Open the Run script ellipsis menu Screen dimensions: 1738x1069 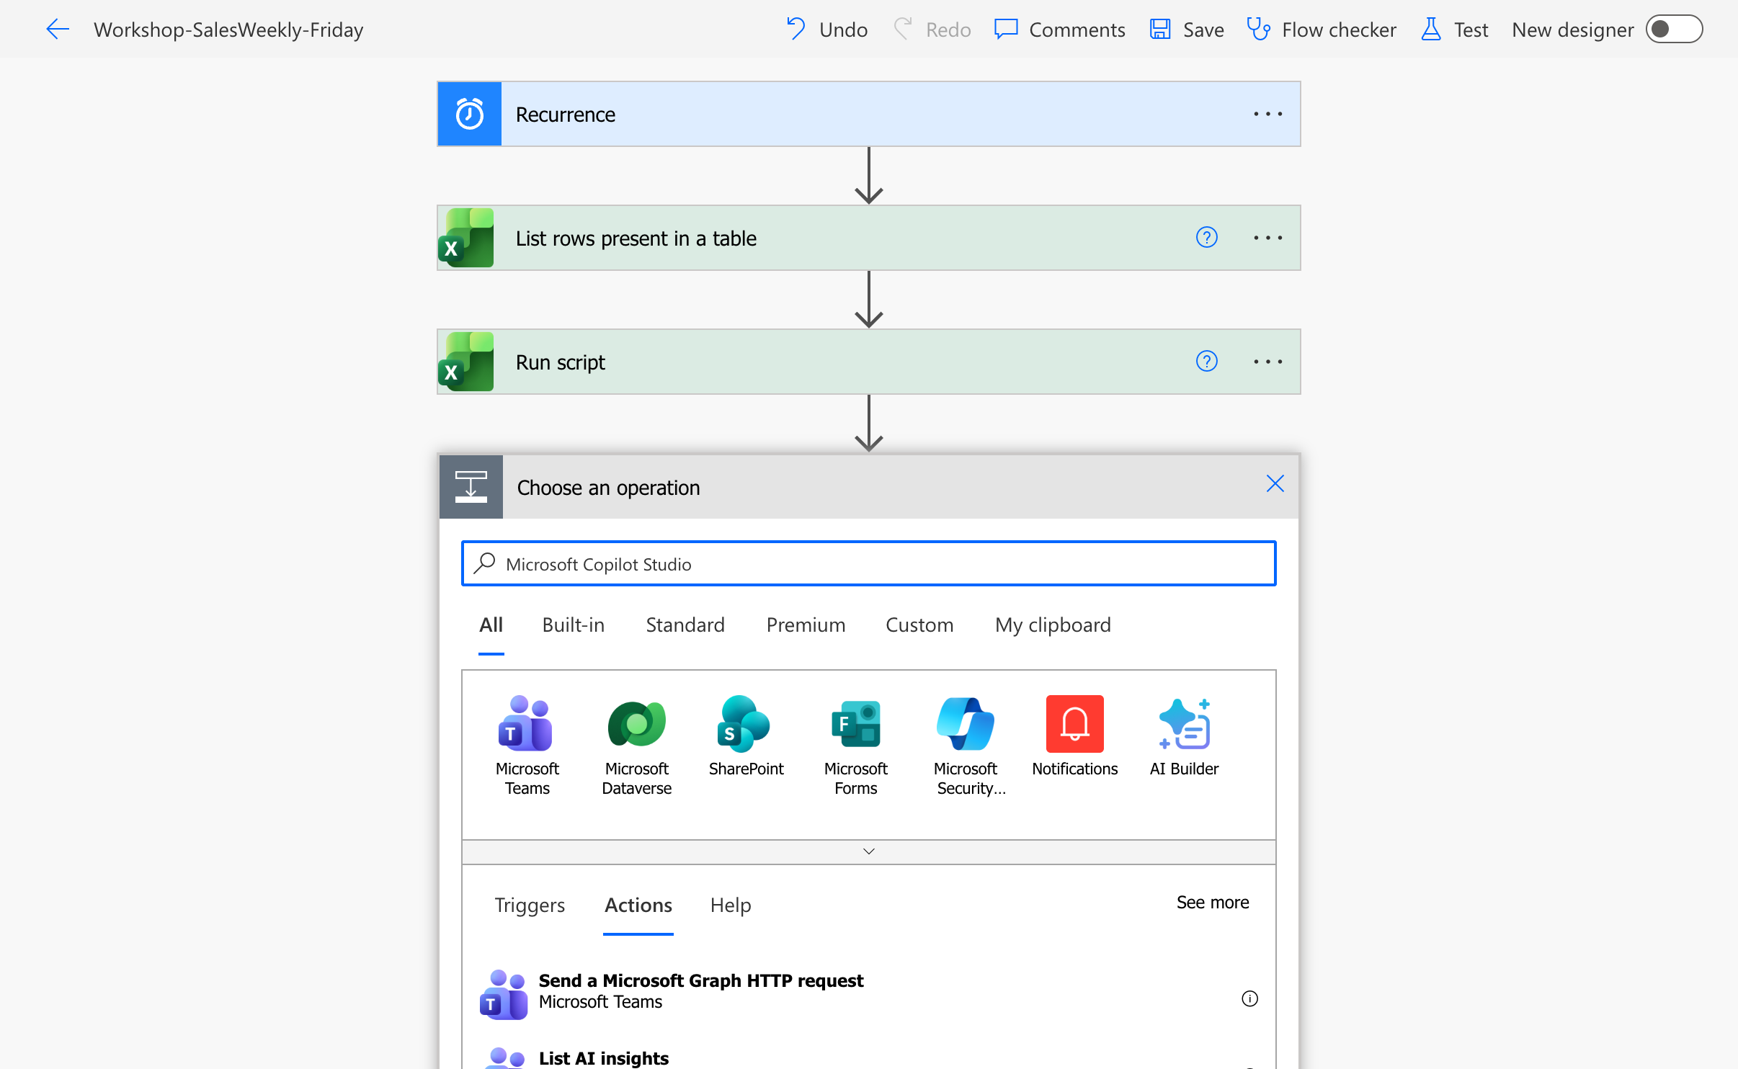point(1267,362)
